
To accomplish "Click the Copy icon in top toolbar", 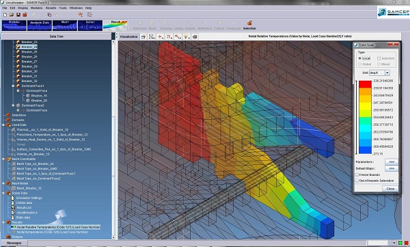I will click(x=50, y=15).
